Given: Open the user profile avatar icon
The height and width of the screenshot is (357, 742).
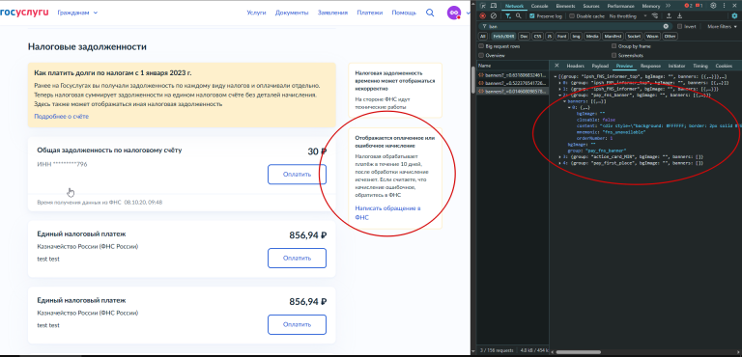Looking at the screenshot, I should pyautogui.click(x=454, y=13).
